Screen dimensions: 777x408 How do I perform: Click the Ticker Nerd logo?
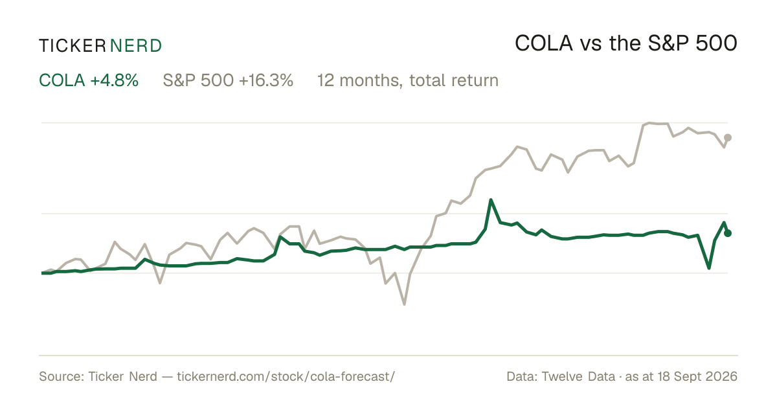[100, 45]
